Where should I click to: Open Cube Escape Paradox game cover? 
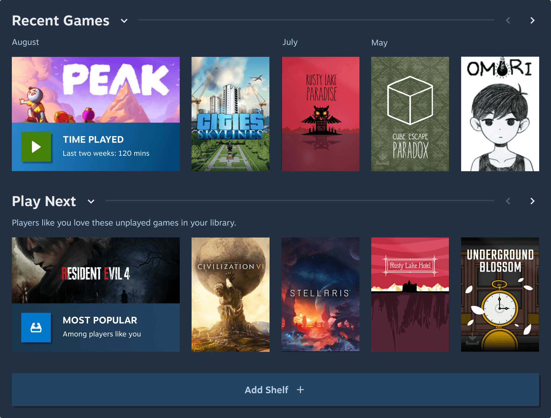(x=410, y=114)
